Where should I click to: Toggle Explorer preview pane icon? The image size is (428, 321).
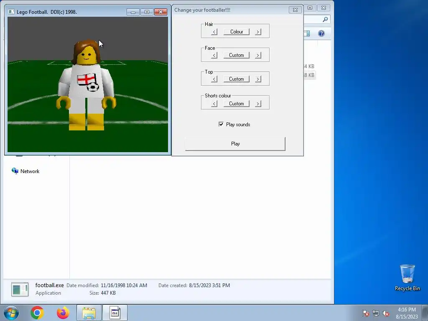[307, 33]
